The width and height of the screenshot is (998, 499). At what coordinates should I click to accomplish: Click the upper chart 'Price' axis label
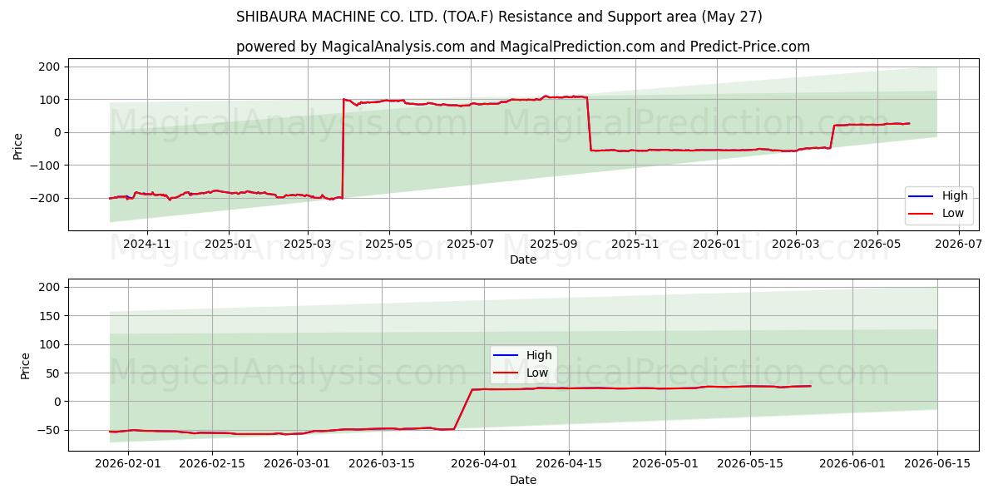pyautogui.click(x=18, y=145)
